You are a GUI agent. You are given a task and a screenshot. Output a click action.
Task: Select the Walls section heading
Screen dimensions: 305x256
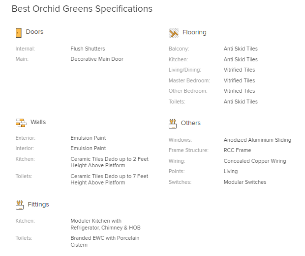38,122
